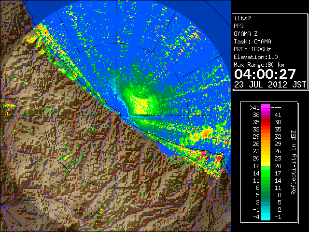The width and height of the screenshot is (309, 232).
Task: Click the "-4" legend label
Action: click(256, 217)
